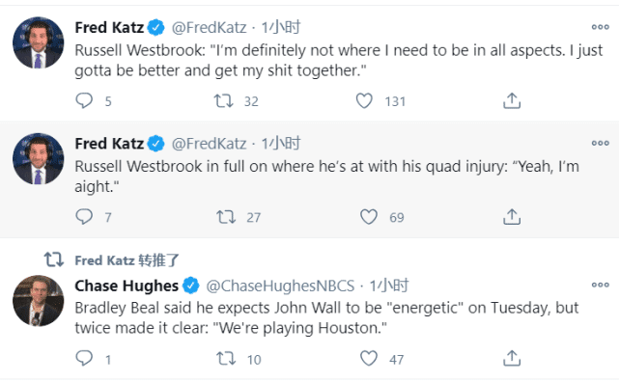Like the quad injury tweet with 69 likes
This screenshot has height=382, width=619.
(369, 217)
